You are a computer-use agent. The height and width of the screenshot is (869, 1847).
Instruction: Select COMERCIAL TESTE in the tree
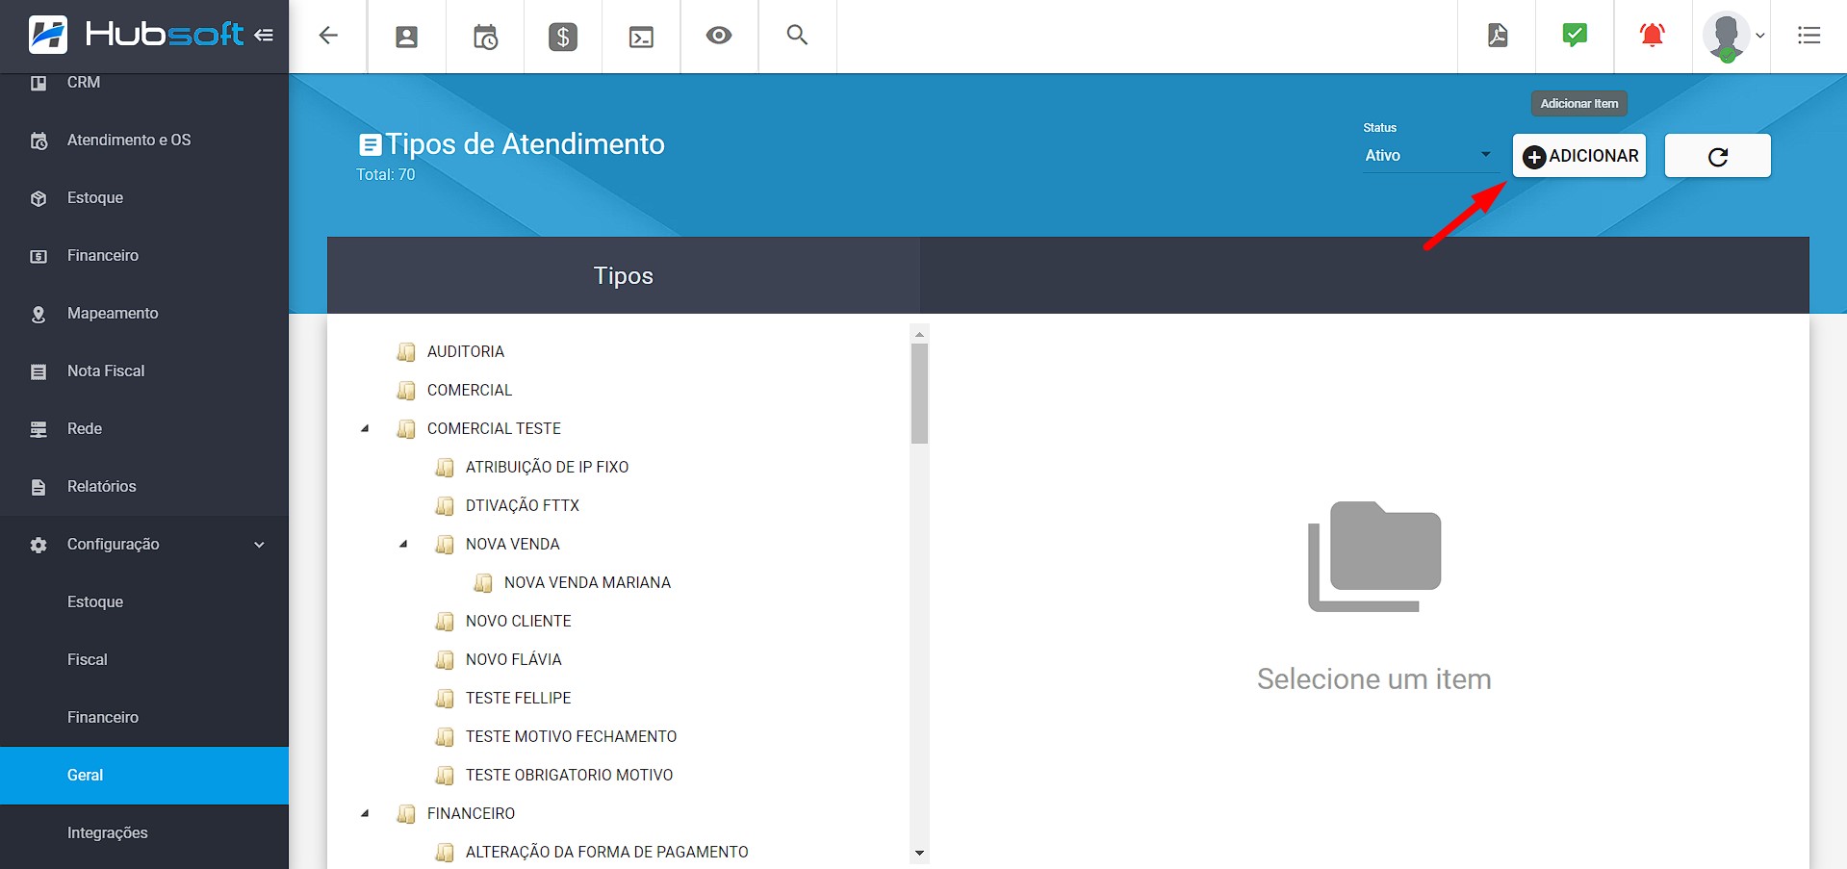coord(494,429)
